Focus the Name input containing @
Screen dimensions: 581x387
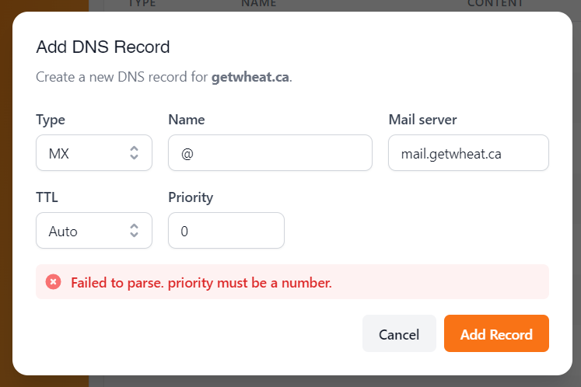point(270,152)
